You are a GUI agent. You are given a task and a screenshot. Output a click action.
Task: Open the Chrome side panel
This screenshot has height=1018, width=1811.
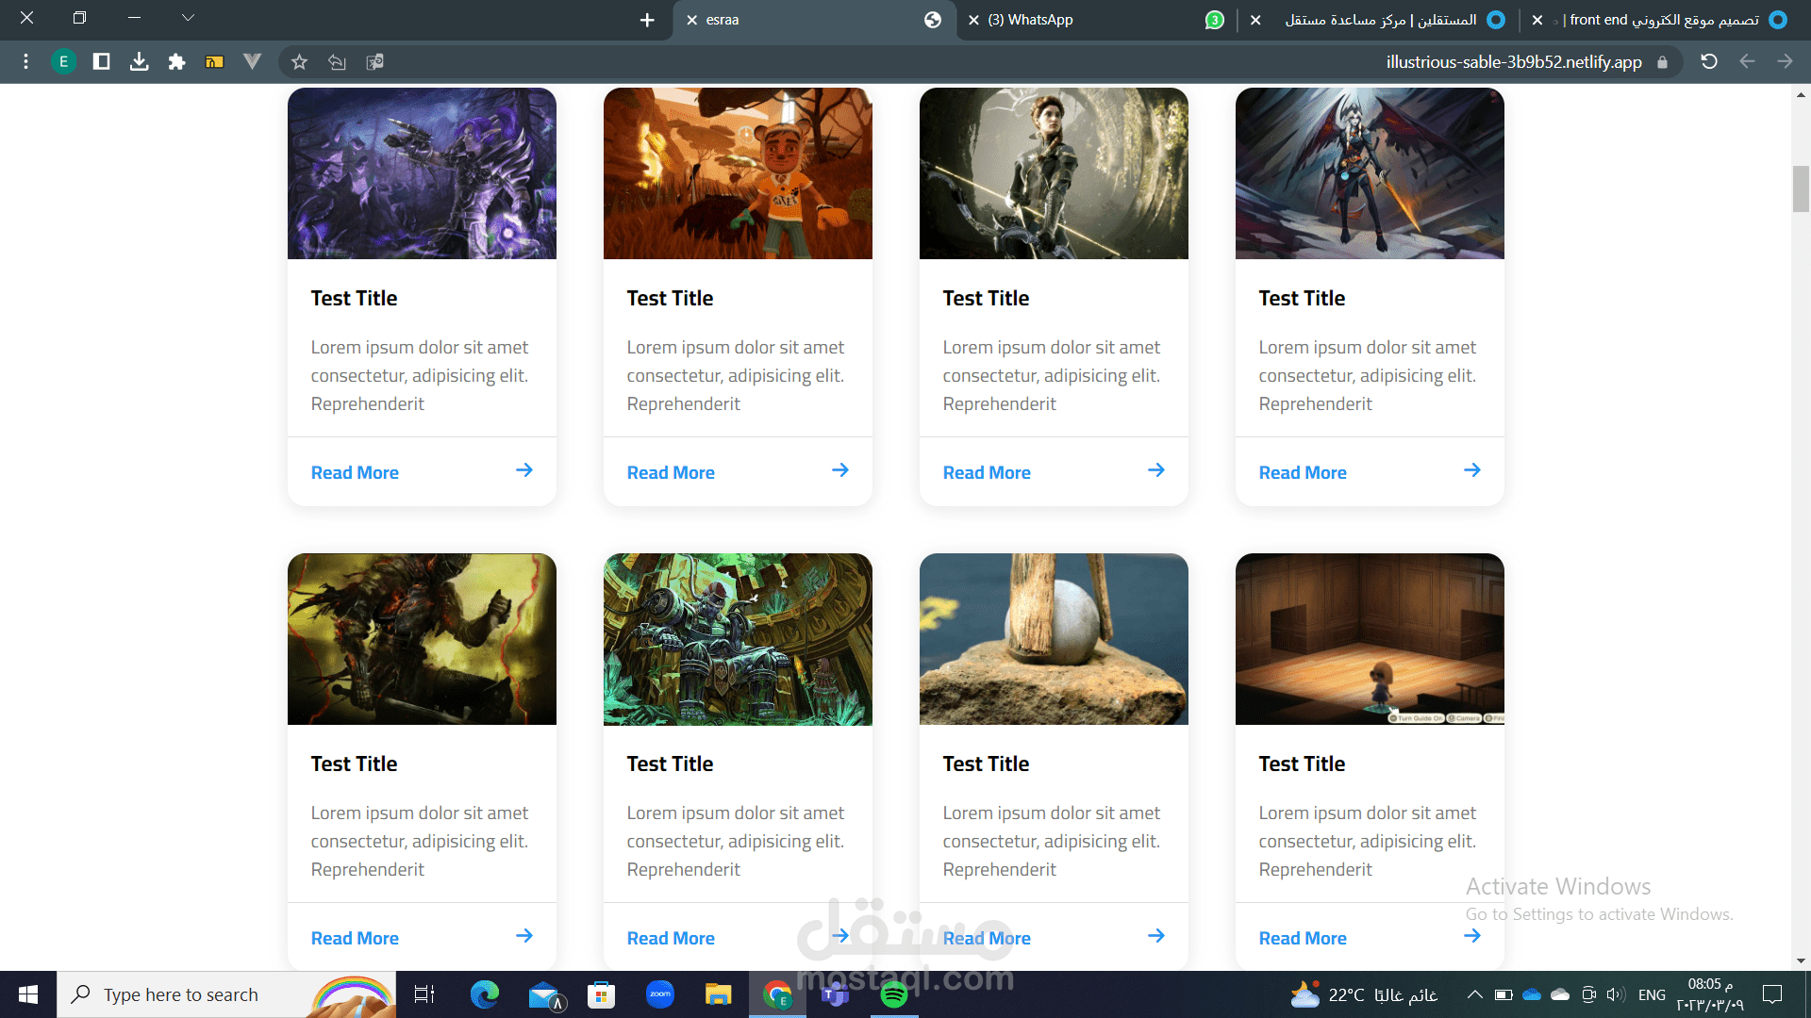pyautogui.click(x=101, y=62)
